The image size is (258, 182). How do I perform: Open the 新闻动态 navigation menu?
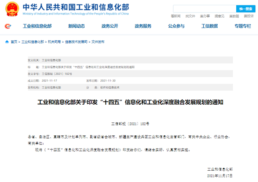click(77, 26)
